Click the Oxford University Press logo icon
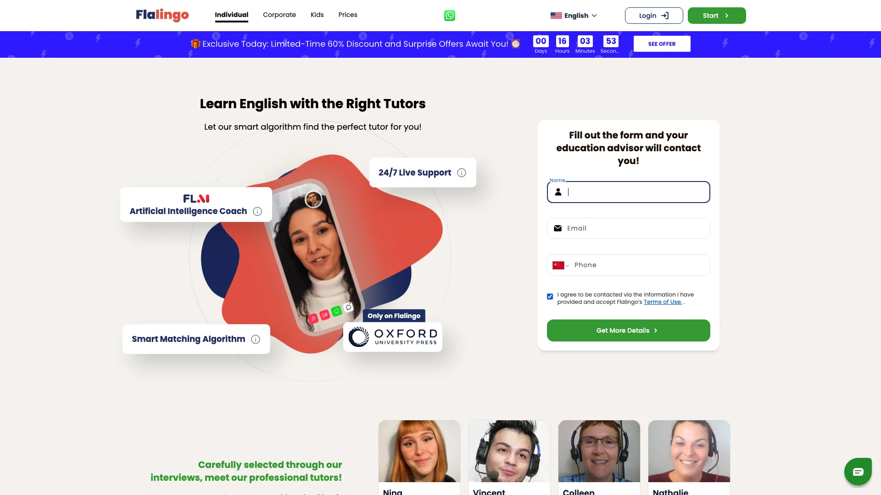Screen dimensions: 881x495 pyautogui.click(x=393, y=337)
